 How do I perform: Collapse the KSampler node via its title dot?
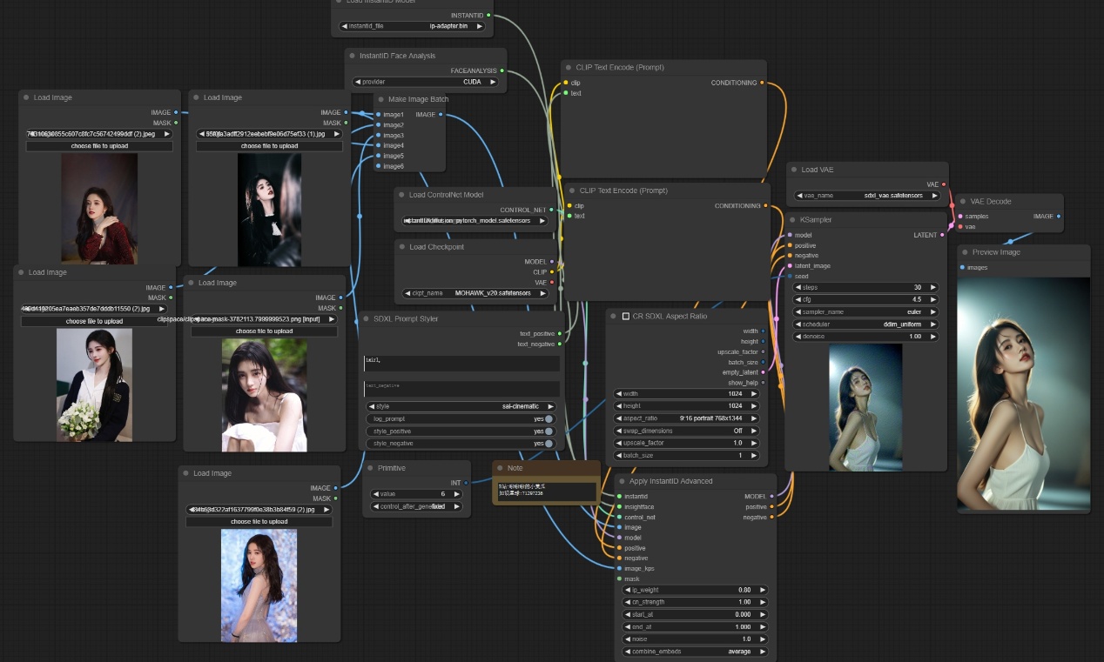click(x=794, y=220)
